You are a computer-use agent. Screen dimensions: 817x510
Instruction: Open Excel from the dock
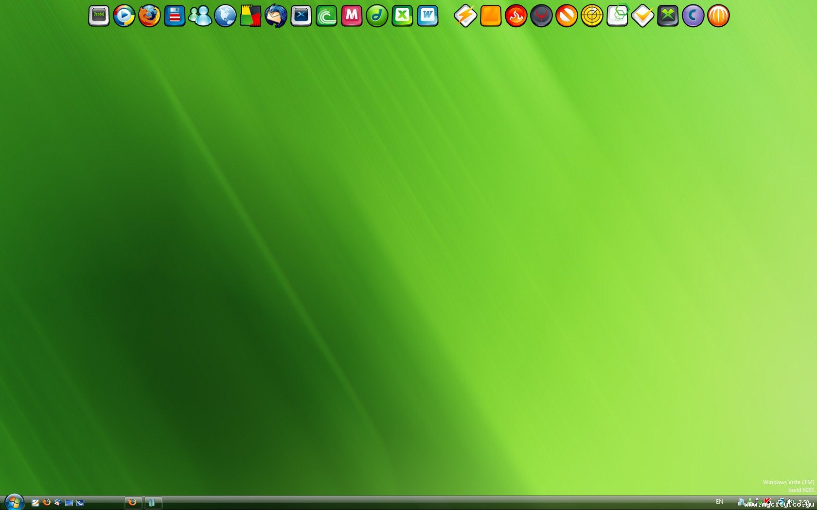(402, 16)
